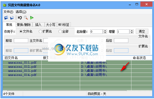
Task: Click the 旧文件名 column header
Action: (22, 58)
